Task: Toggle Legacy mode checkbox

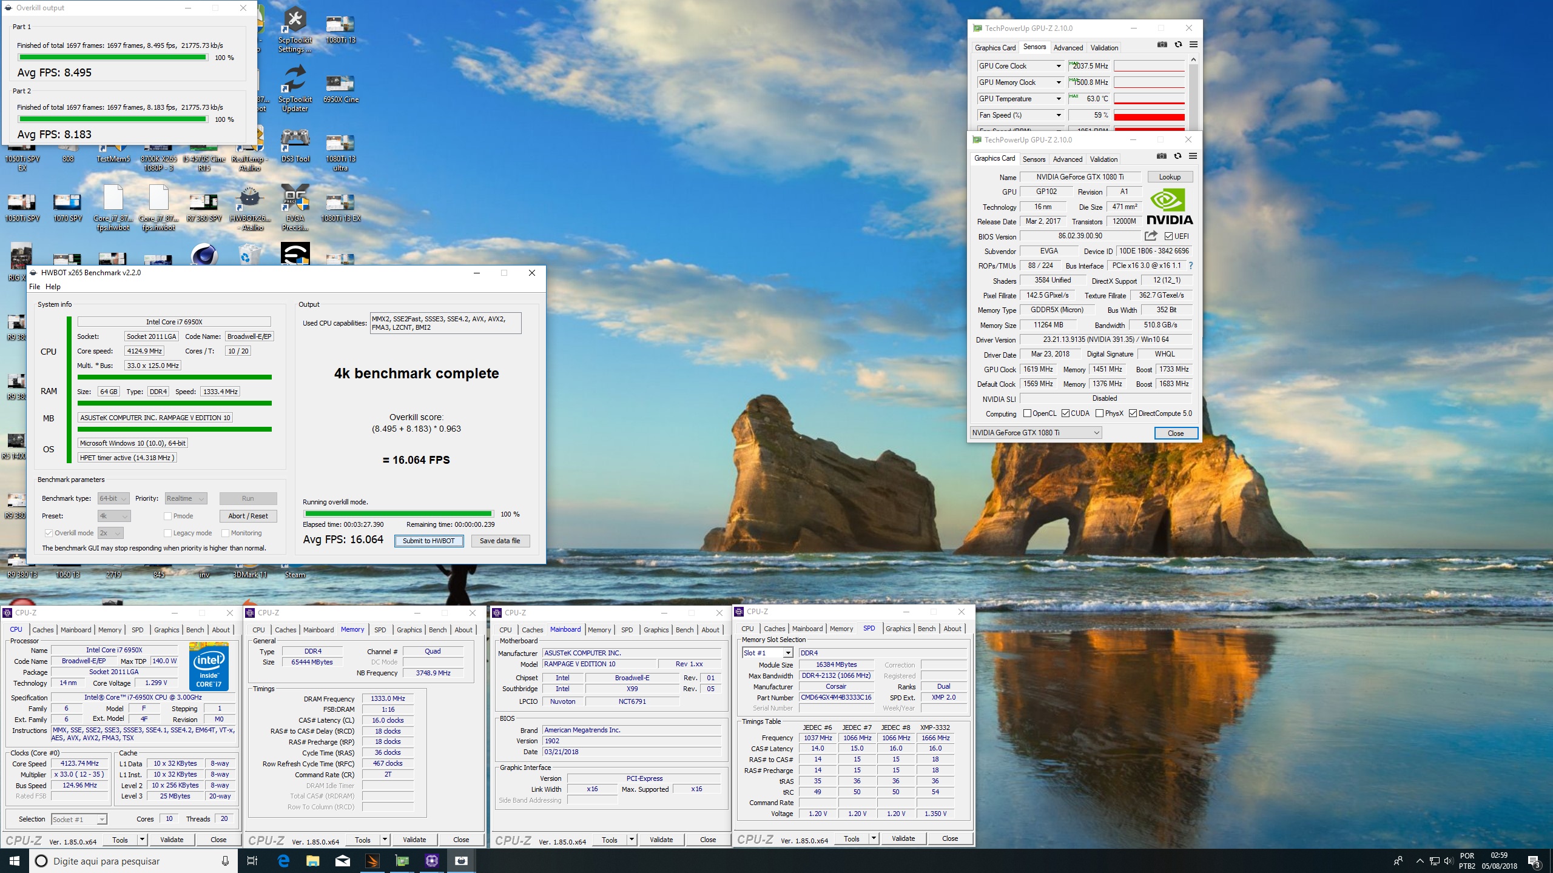Action: click(167, 533)
